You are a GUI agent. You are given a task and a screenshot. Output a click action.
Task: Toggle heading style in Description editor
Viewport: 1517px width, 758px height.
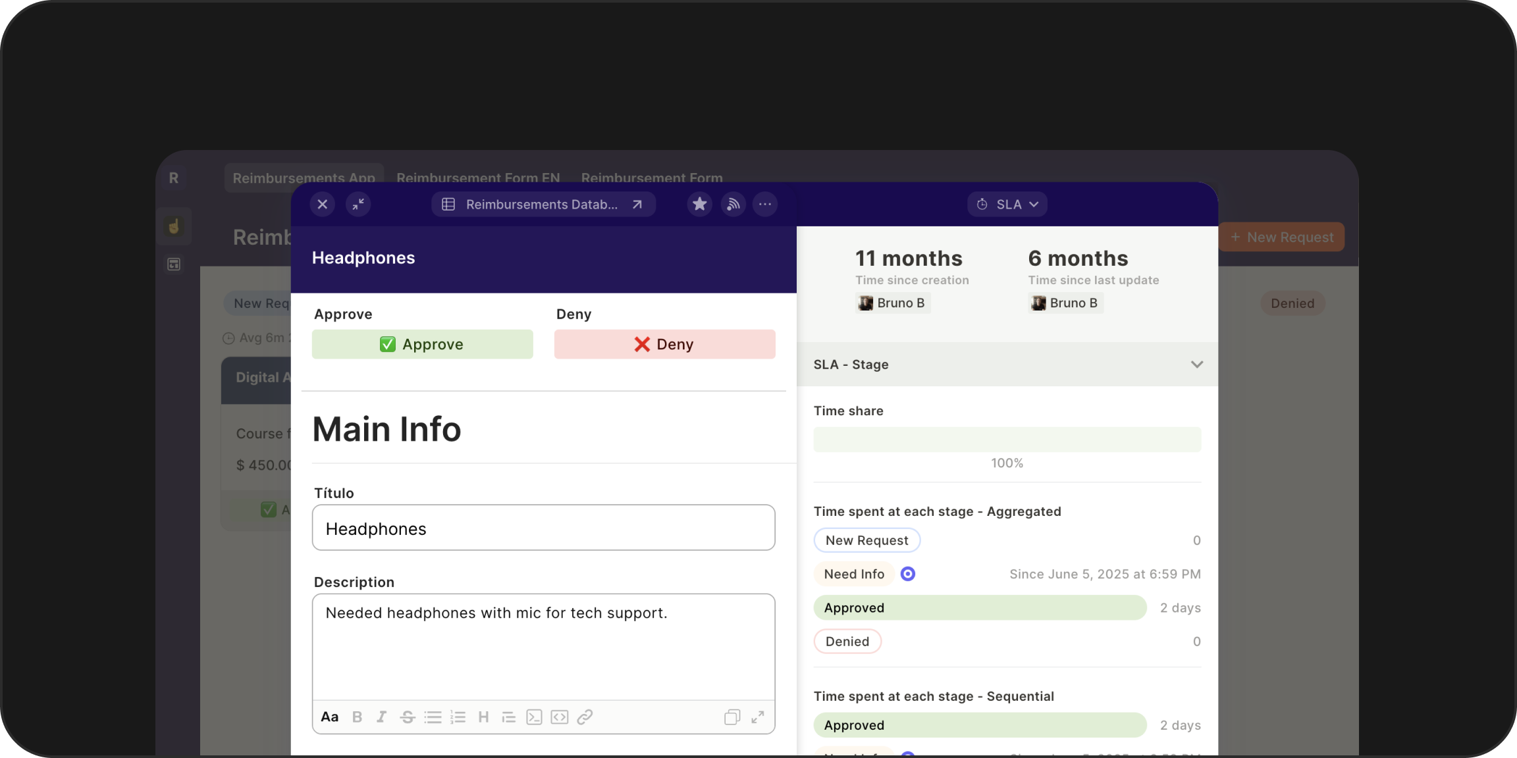coord(483,717)
